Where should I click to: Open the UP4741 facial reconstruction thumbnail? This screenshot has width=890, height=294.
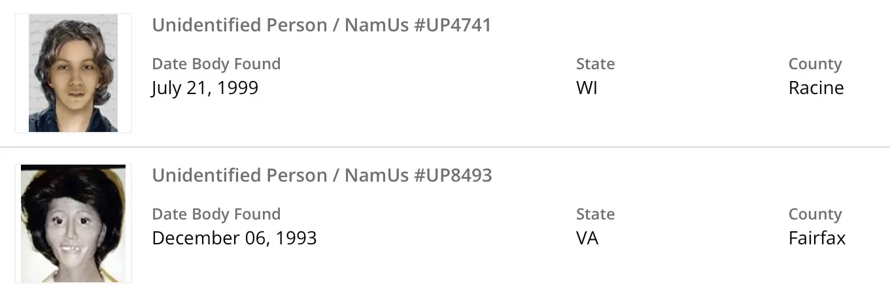73,73
